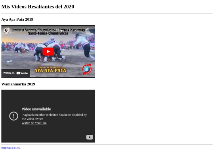This screenshot has width=214, height=161.
Task: Click the YouTube logo in unavailable video
Action: 90,137
